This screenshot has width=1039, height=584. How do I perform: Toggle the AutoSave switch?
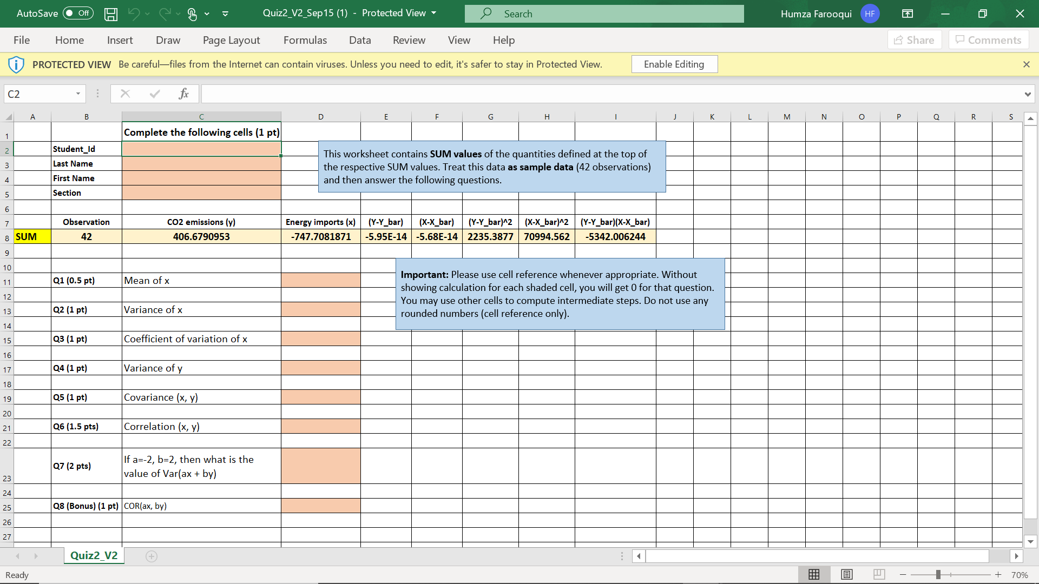[x=78, y=14]
